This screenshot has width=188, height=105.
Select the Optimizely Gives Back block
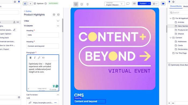[178, 65]
